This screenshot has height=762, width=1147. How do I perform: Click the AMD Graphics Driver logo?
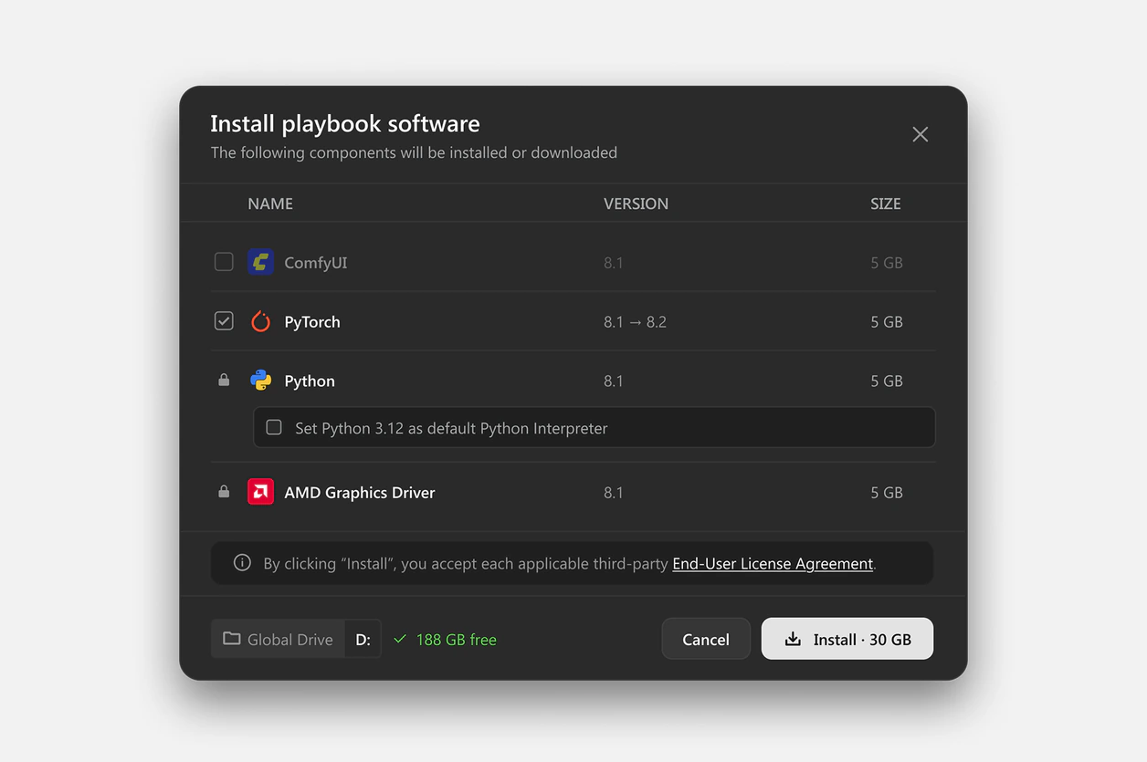260,492
